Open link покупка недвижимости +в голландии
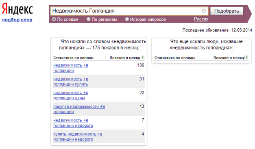 pos(79,109)
